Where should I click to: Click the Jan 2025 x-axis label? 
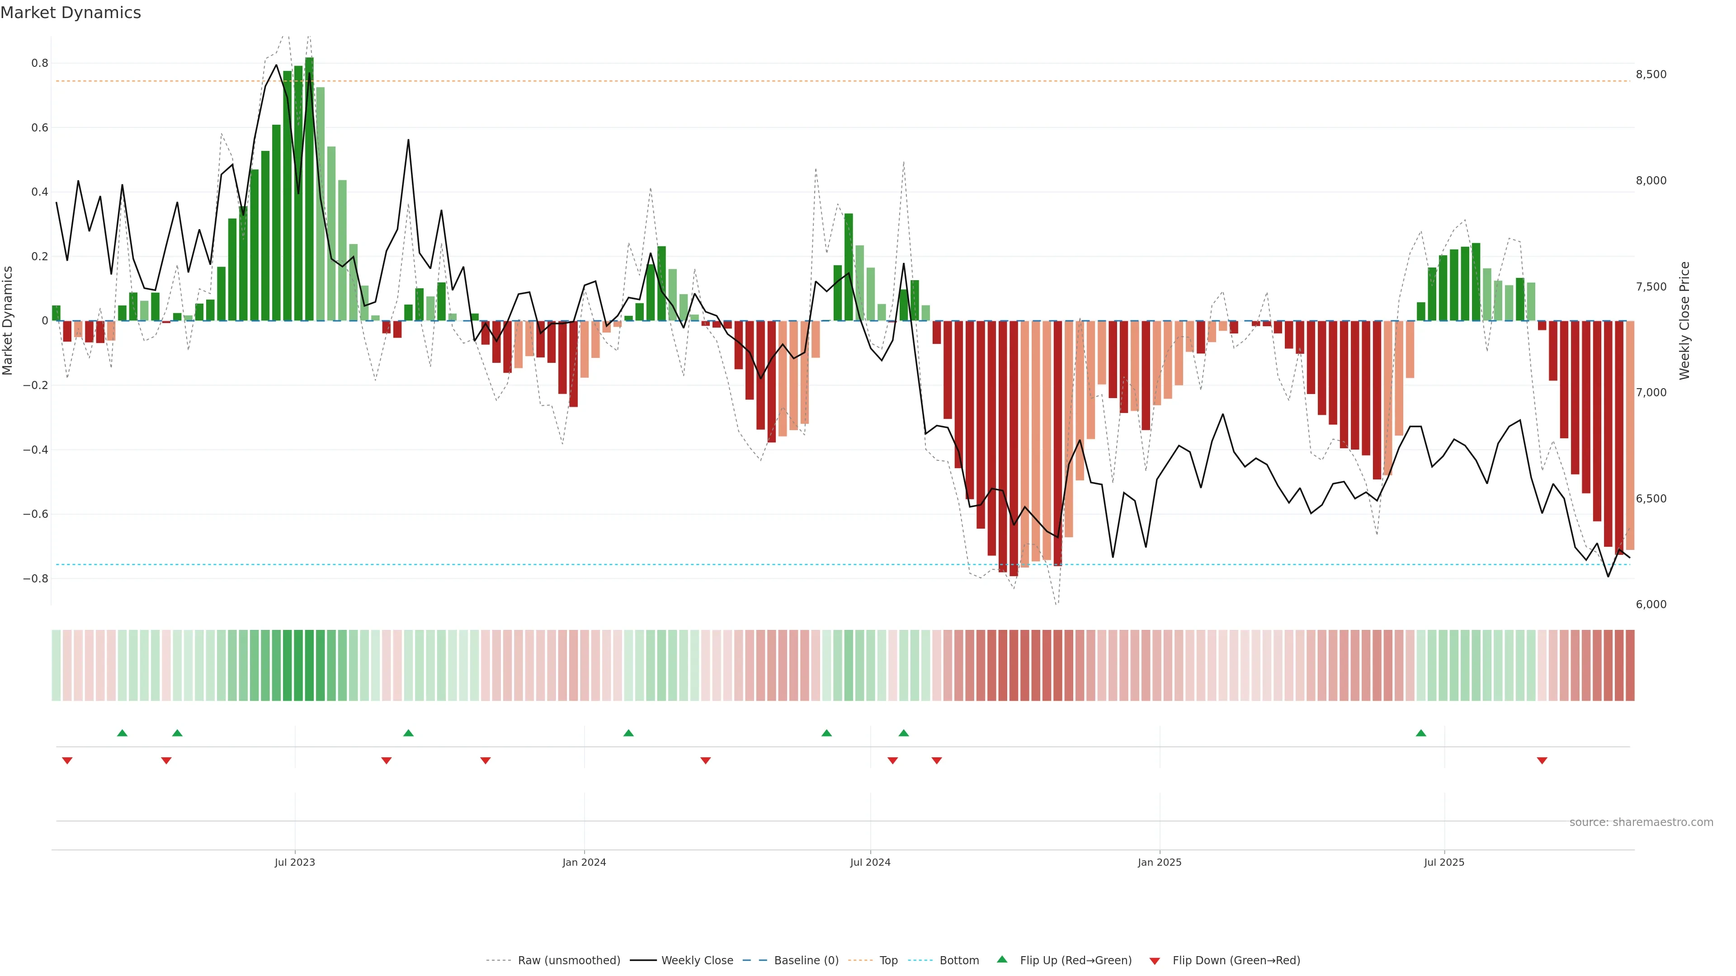pyautogui.click(x=1159, y=862)
